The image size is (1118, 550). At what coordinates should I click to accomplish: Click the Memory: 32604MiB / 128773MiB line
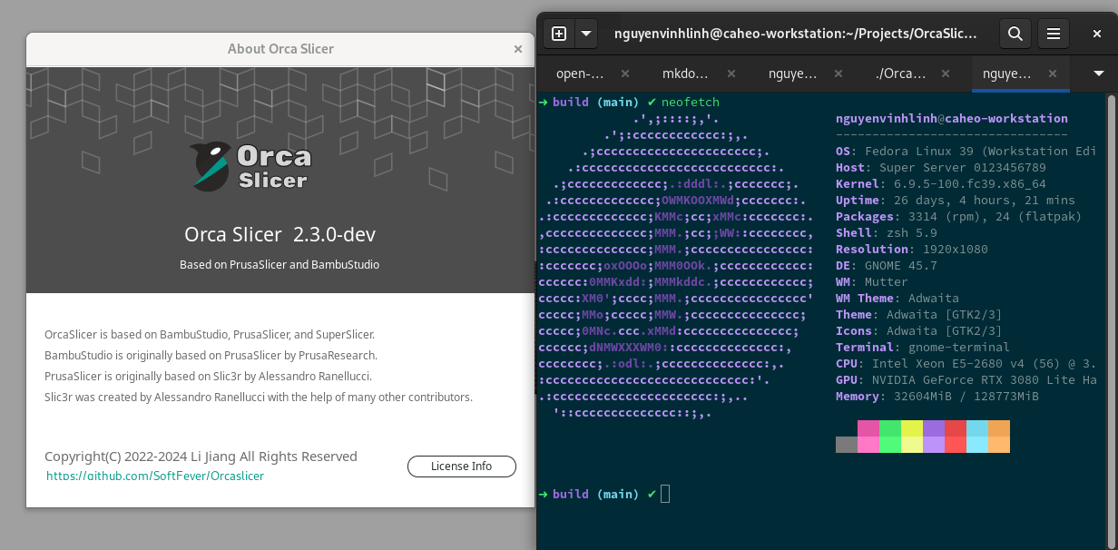pyautogui.click(x=937, y=397)
